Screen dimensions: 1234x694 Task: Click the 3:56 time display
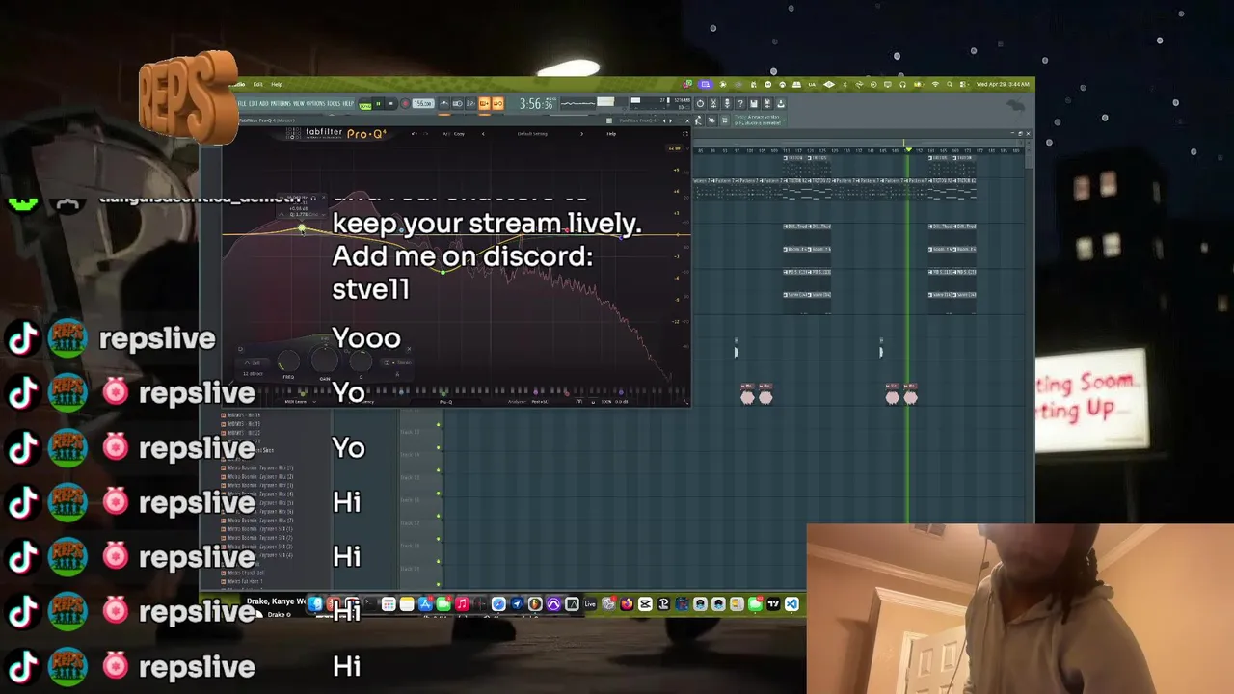tap(537, 104)
